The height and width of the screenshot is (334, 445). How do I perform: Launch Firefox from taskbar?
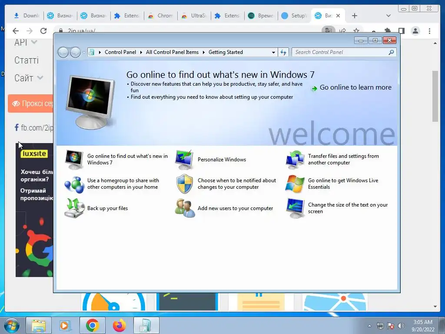(119, 325)
